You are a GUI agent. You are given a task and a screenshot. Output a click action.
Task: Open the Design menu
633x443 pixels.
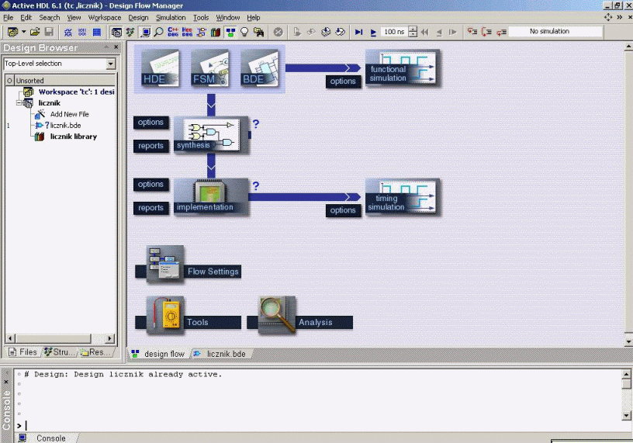pyautogui.click(x=138, y=18)
